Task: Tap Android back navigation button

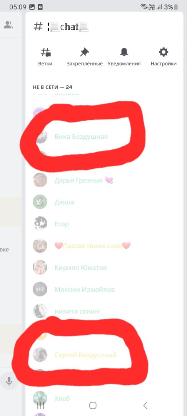Action: click(x=145, y=405)
